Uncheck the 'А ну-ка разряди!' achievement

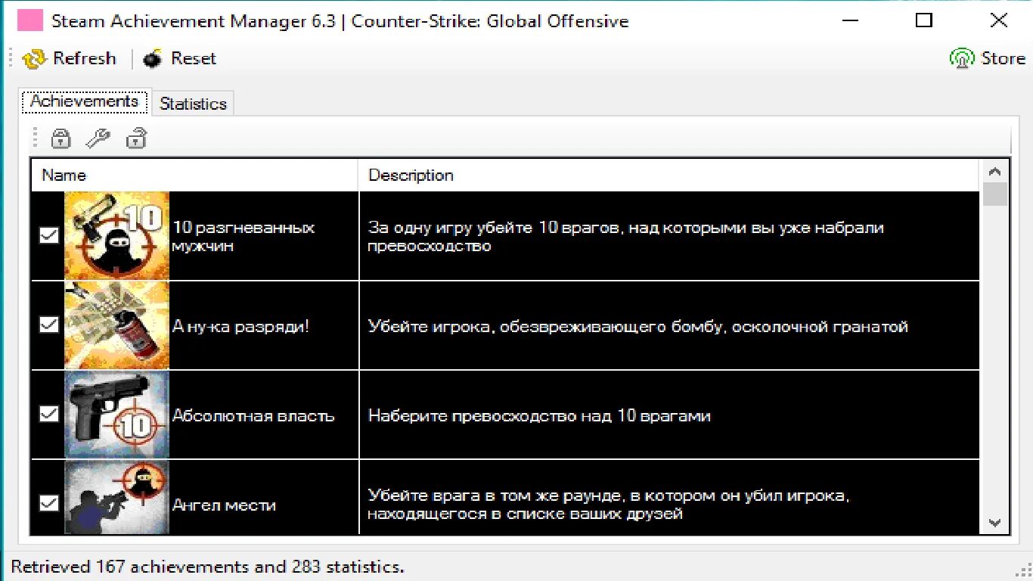[x=49, y=325]
